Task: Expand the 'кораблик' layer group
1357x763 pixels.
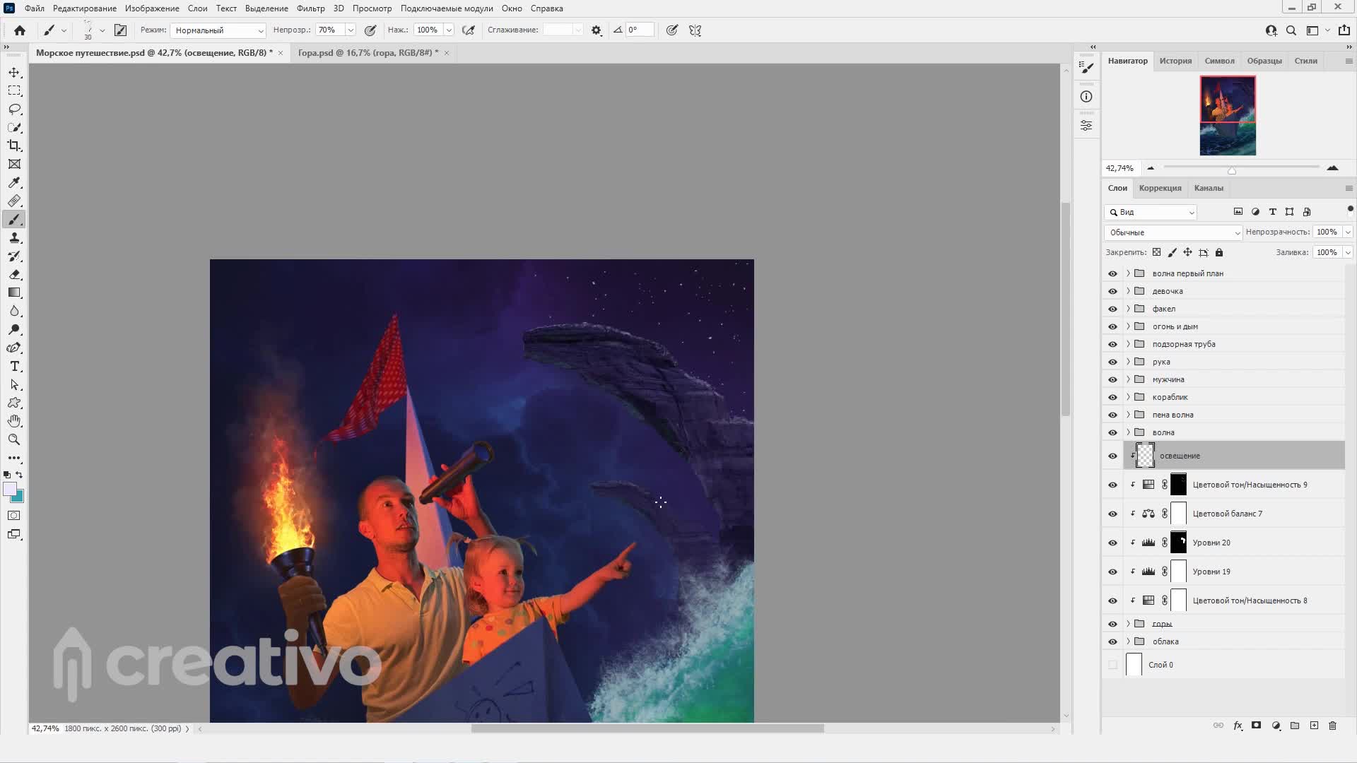Action: coord(1128,397)
